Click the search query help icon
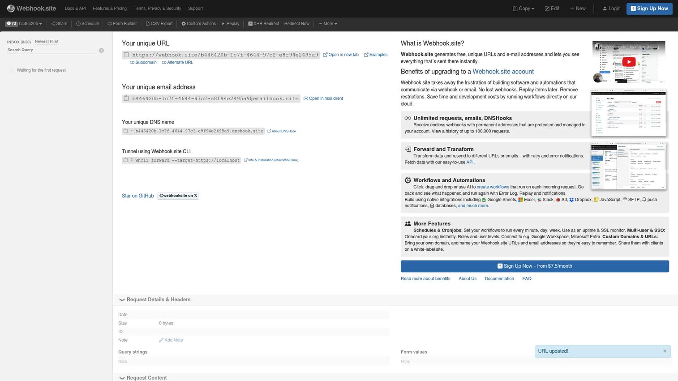 tap(101, 51)
